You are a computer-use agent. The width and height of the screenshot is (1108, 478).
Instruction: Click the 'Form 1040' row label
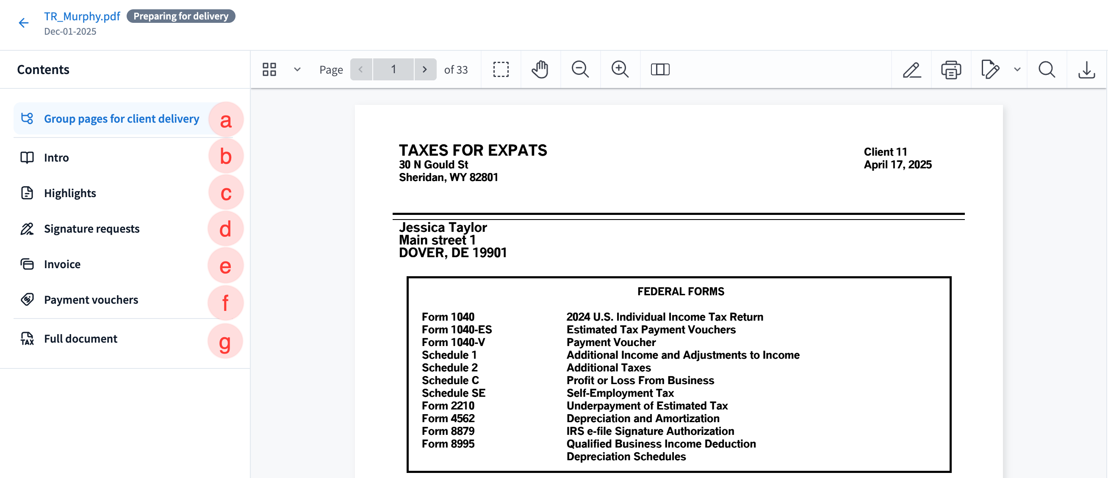pyautogui.click(x=448, y=317)
